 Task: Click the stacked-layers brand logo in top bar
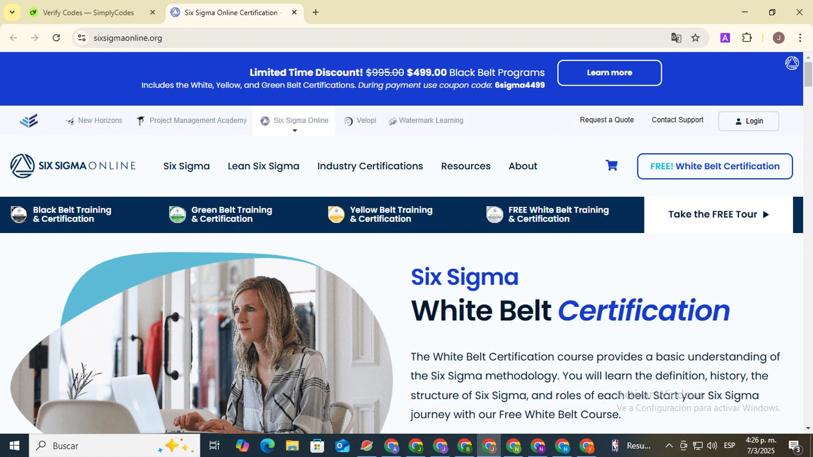tap(29, 120)
